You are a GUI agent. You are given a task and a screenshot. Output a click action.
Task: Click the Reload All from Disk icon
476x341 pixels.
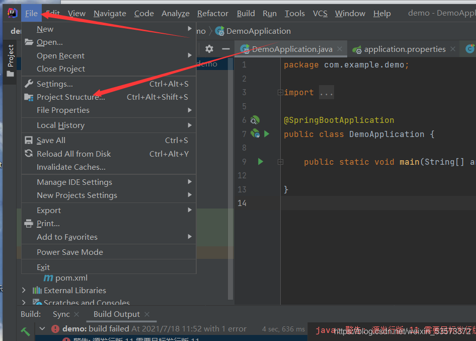(29, 154)
